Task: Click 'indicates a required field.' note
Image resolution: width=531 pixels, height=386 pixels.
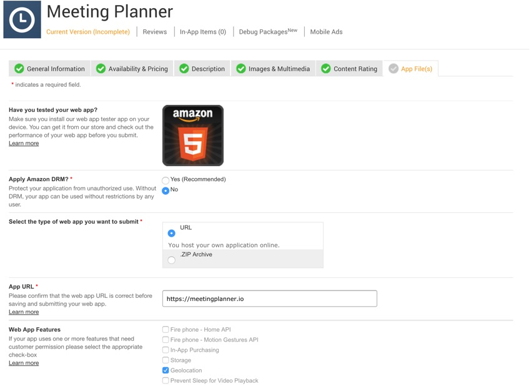Action: [x=47, y=85]
